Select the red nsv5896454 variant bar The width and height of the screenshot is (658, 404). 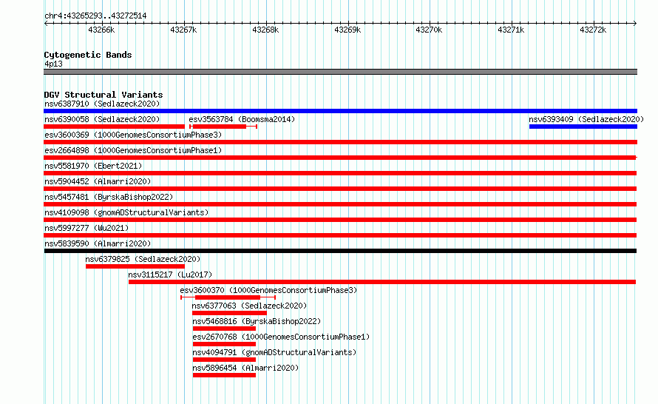click(x=224, y=375)
